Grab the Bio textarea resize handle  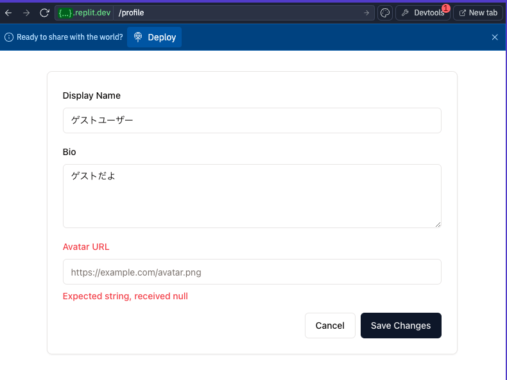click(x=438, y=224)
